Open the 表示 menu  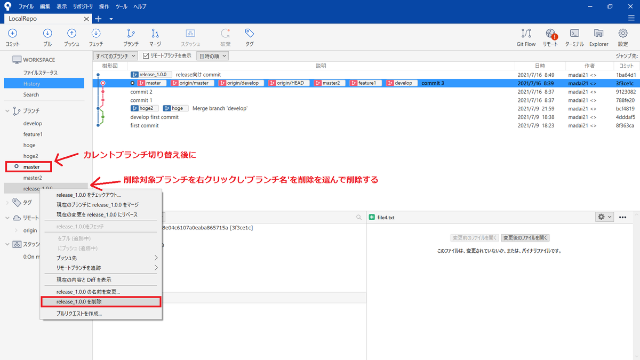point(62,6)
